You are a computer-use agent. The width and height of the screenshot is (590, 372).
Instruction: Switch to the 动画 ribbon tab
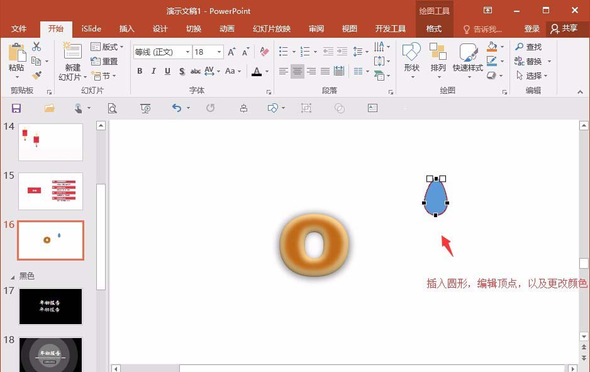(226, 28)
